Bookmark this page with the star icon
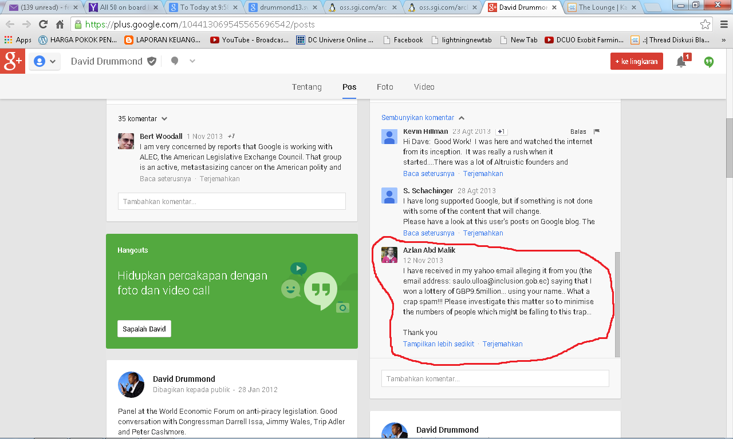Image resolution: width=733 pixels, height=439 pixels. pyautogui.click(x=705, y=25)
